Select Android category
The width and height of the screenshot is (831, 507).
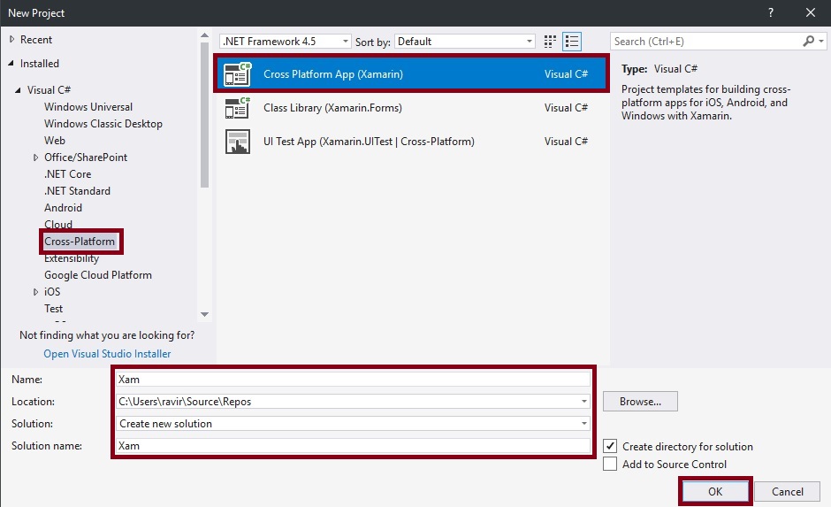click(63, 208)
